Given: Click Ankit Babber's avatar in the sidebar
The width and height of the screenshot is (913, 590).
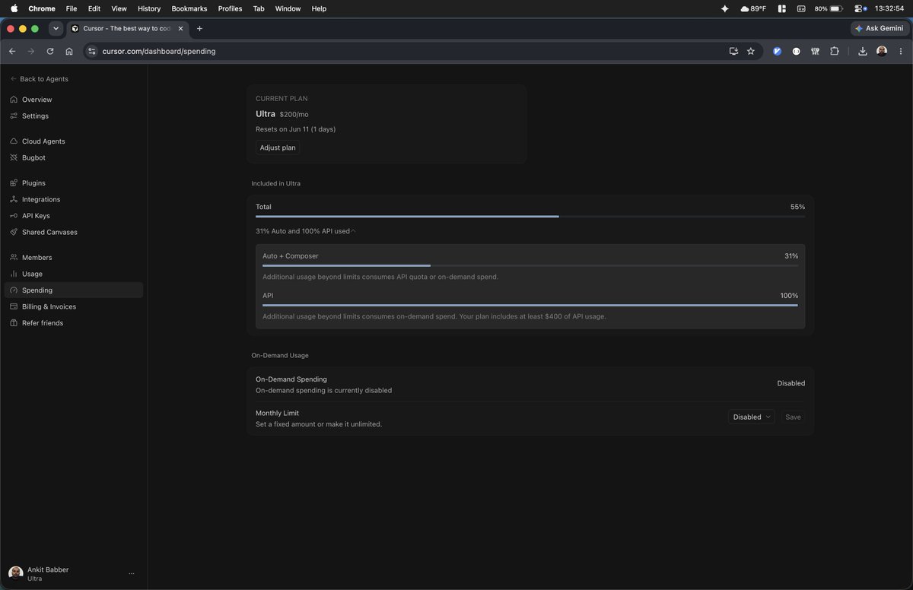Looking at the screenshot, I should coord(15,573).
